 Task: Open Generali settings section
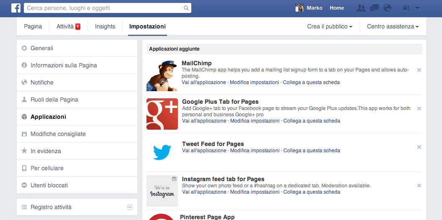click(x=77, y=48)
